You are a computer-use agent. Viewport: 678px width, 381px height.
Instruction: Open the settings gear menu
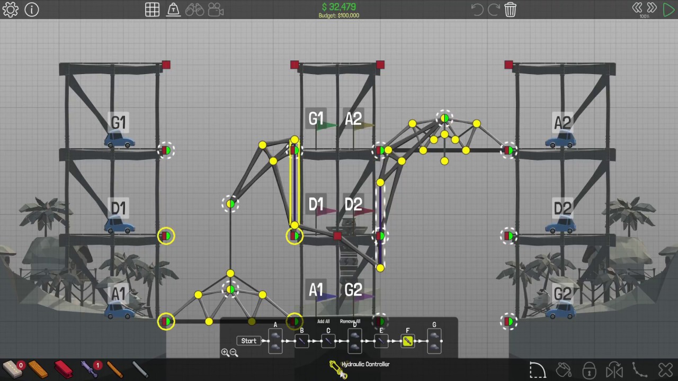coord(11,10)
